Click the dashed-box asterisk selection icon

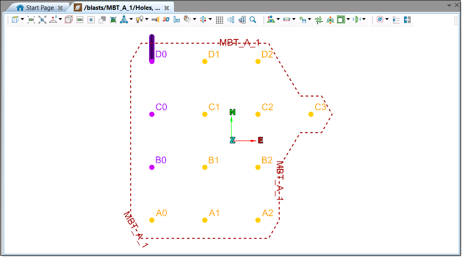coord(91,20)
